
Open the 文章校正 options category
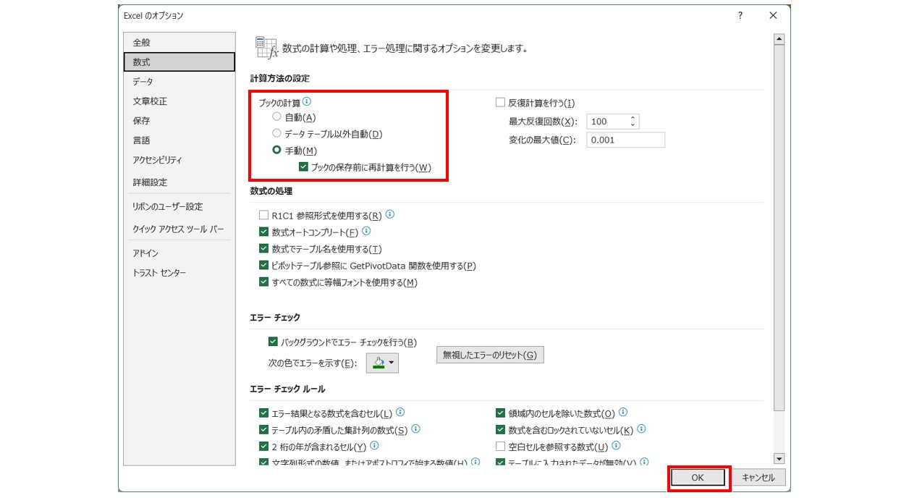[179, 101]
